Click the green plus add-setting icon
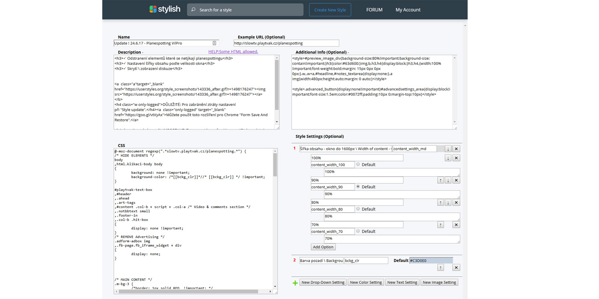The width and height of the screenshot is (599, 299). pyautogui.click(x=295, y=283)
